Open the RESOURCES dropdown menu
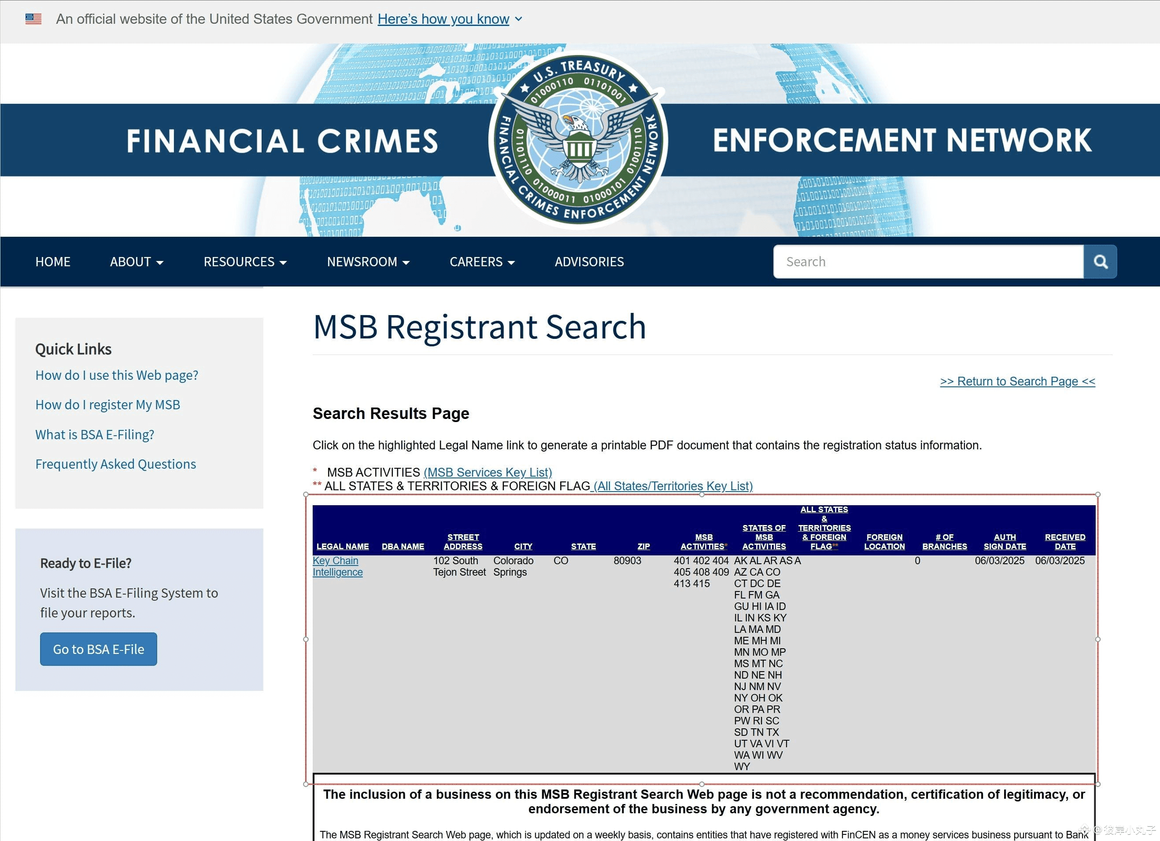 click(x=245, y=262)
